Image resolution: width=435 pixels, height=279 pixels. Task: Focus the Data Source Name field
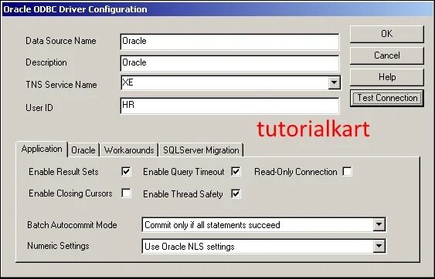tap(229, 42)
